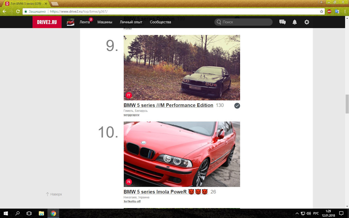Viewport: 349px width, 218px height.
Task: Open the black BMW forest photo
Action: (x=182, y=68)
